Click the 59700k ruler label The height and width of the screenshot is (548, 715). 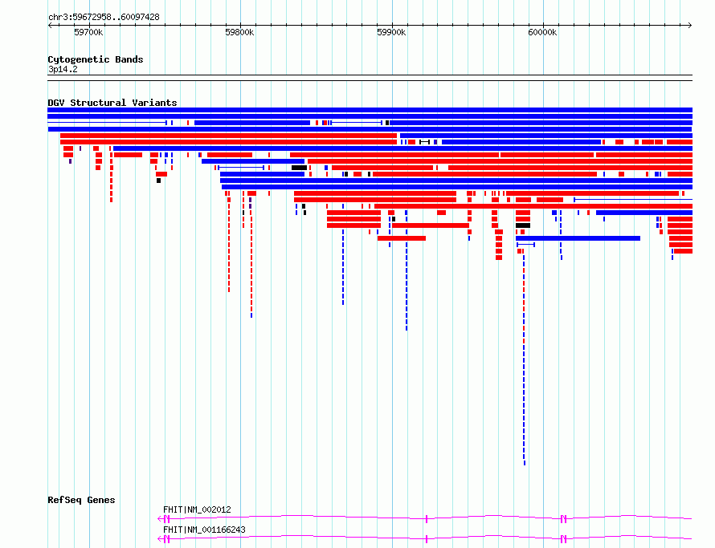coord(88,32)
